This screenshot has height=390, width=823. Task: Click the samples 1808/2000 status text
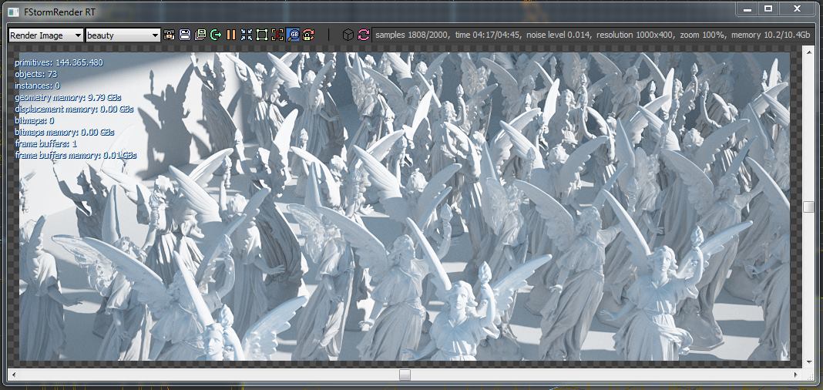tap(412, 35)
